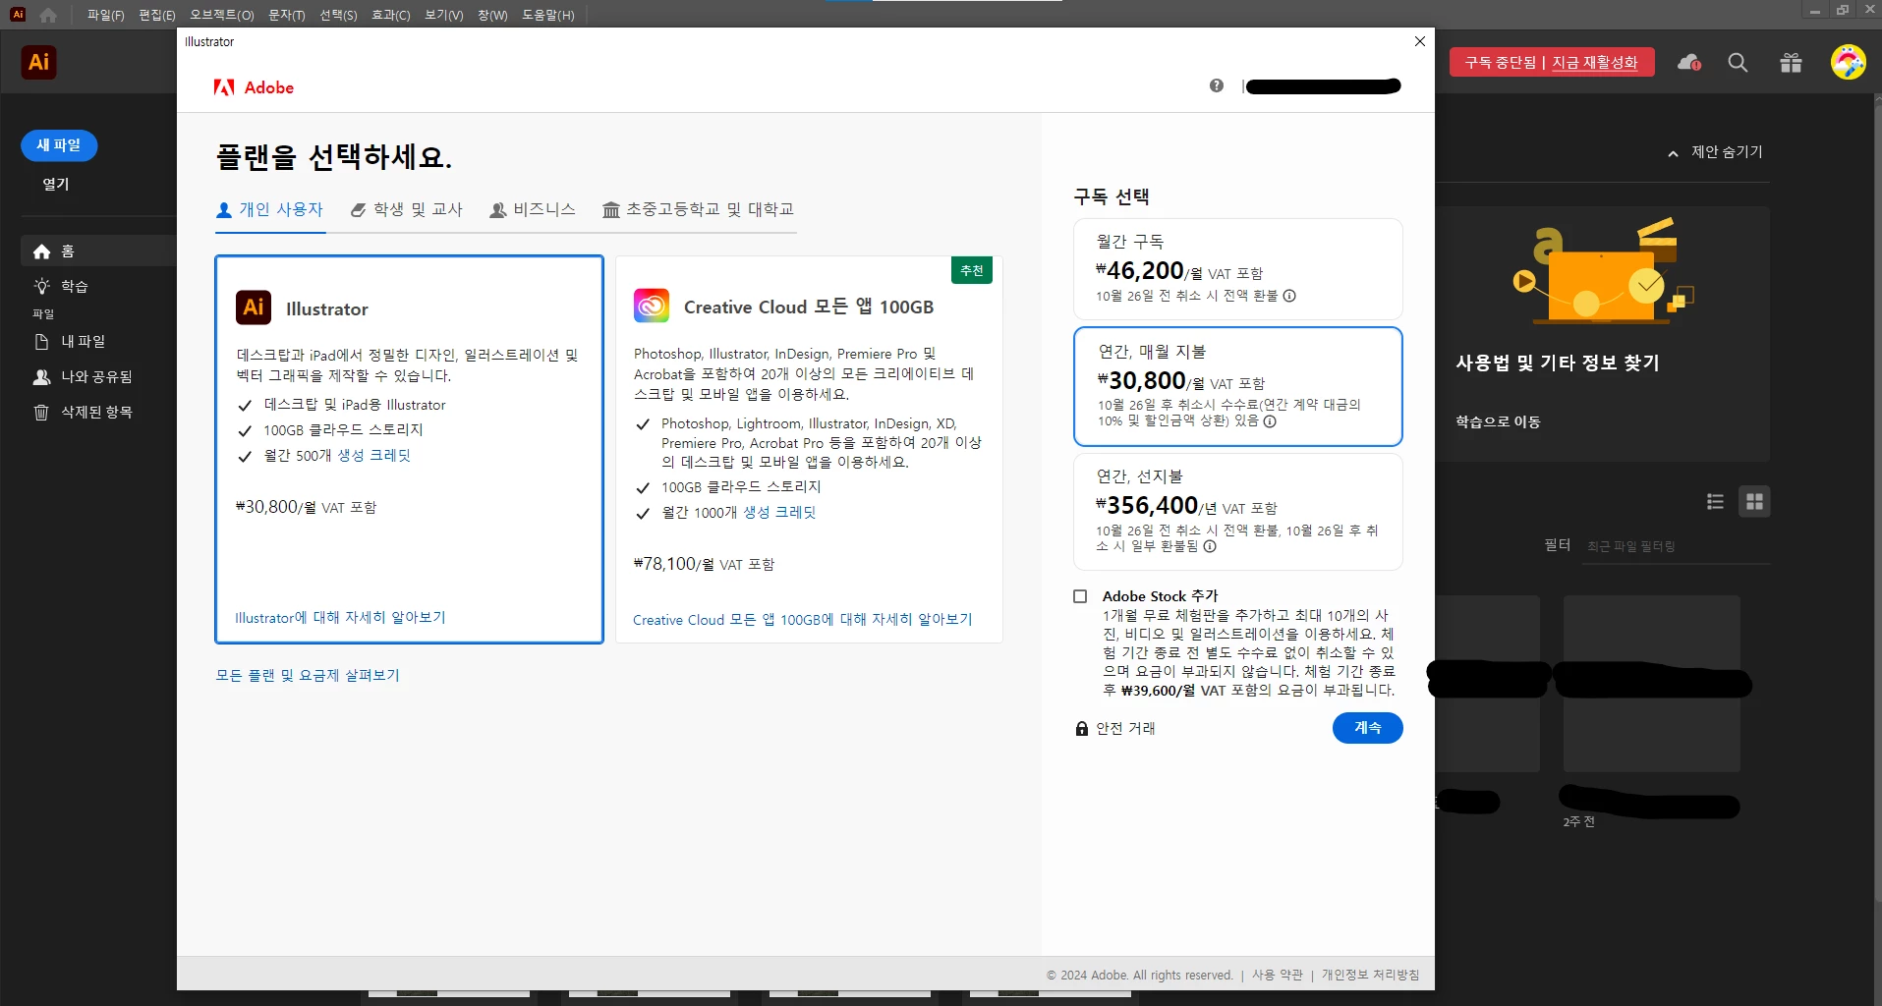Open the 보기(V) menu

point(444,15)
